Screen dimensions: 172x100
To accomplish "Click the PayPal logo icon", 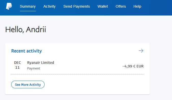I will 9,6.
